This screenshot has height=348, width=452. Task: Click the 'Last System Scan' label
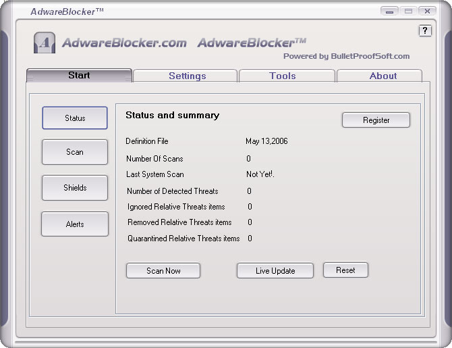(x=154, y=174)
